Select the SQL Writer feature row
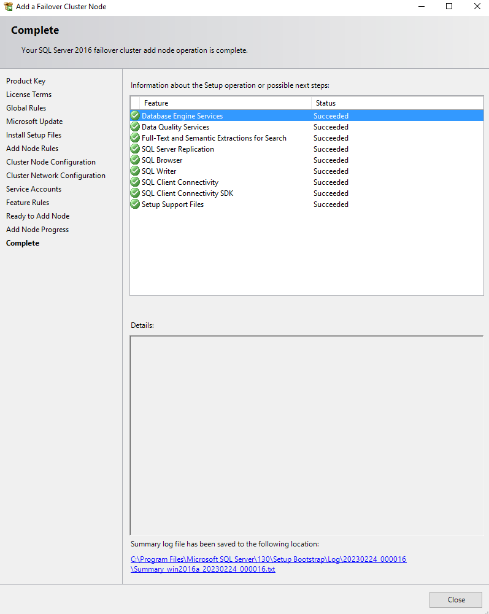489x614 pixels. click(x=307, y=171)
